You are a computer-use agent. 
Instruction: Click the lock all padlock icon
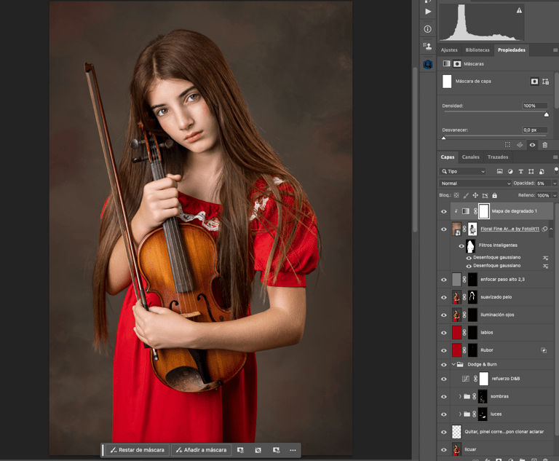pyautogui.click(x=494, y=195)
